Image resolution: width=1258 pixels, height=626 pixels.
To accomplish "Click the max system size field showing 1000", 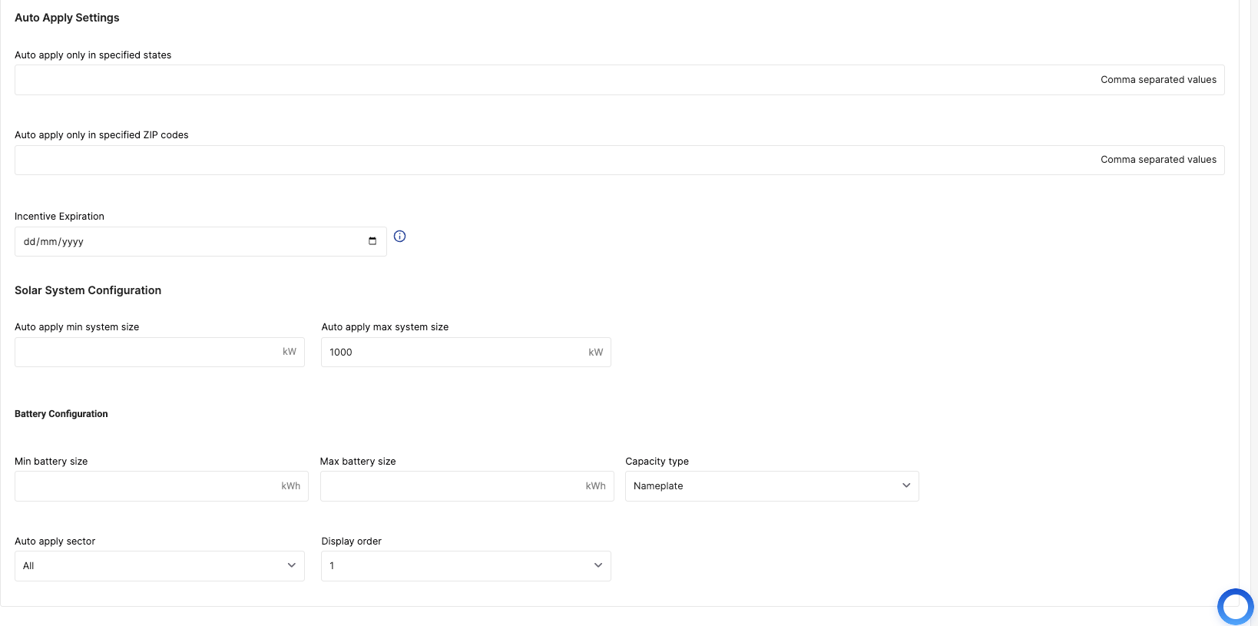I will pyautogui.click(x=466, y=353).
